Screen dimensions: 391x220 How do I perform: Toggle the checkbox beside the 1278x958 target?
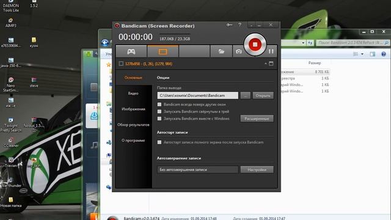pos(121,64)
